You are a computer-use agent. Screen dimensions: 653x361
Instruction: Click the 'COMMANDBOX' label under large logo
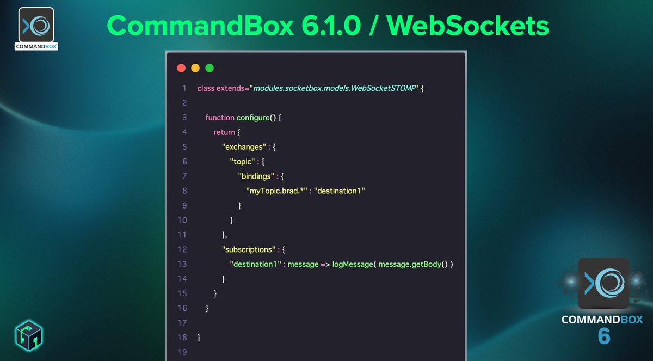pyautogui.click(x=602, y=320)
